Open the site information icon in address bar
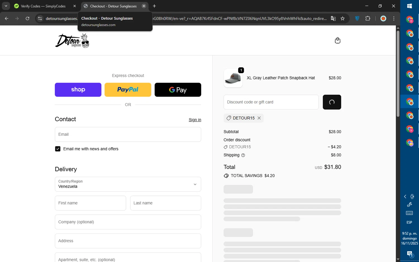419x262 pixels. pos(40,19)
